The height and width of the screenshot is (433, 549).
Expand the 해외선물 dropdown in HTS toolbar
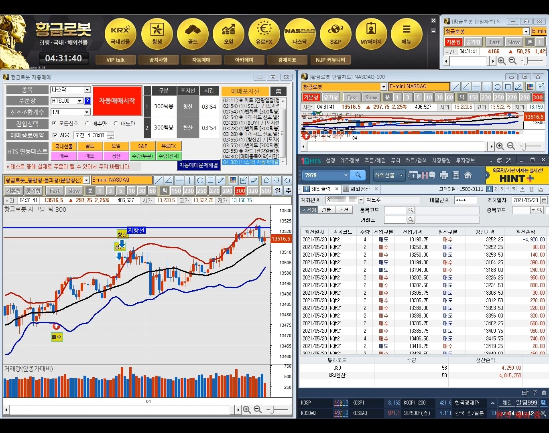401,175
